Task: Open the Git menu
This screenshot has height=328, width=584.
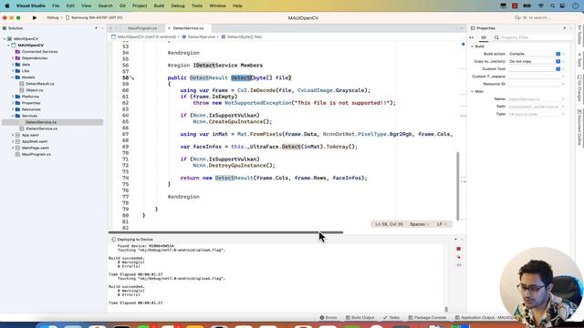Action: [122, 5]
